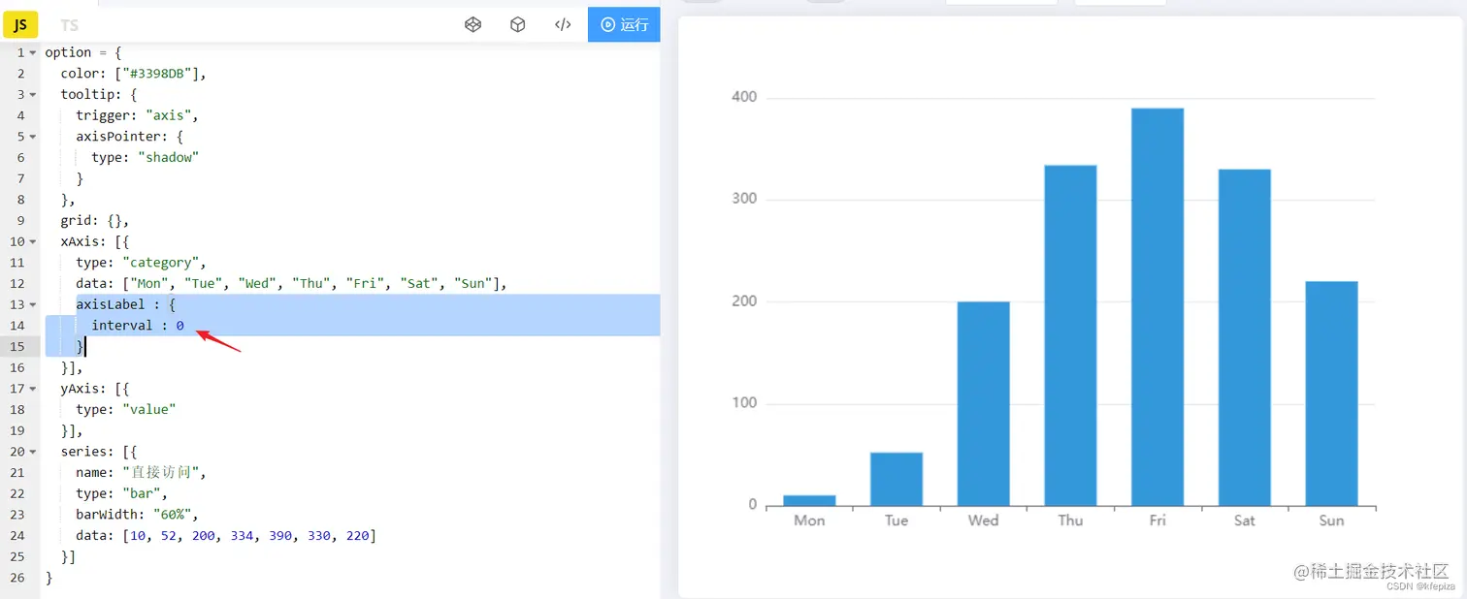Click the 运行 run button
The width and height of the screenshot is (1467, 599).
pos(624,24)
